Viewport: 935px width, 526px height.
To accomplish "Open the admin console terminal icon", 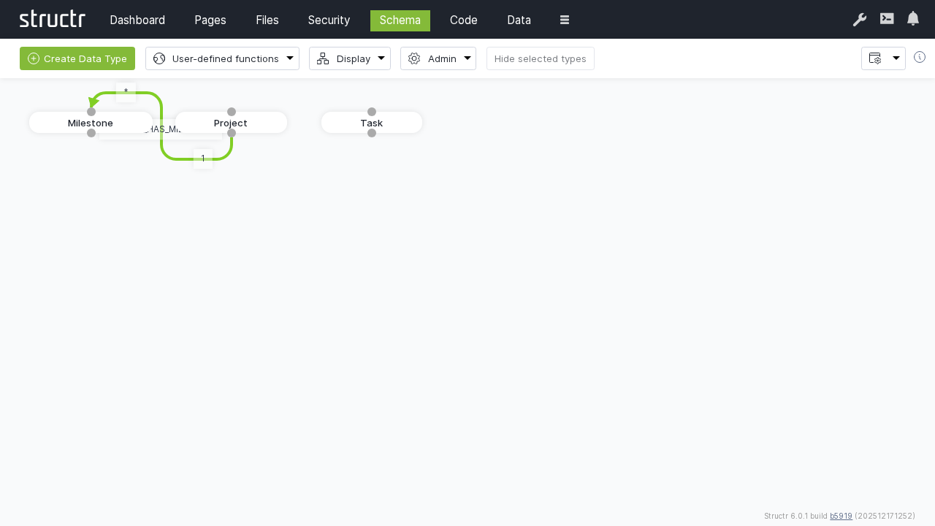I will (887, 19).
